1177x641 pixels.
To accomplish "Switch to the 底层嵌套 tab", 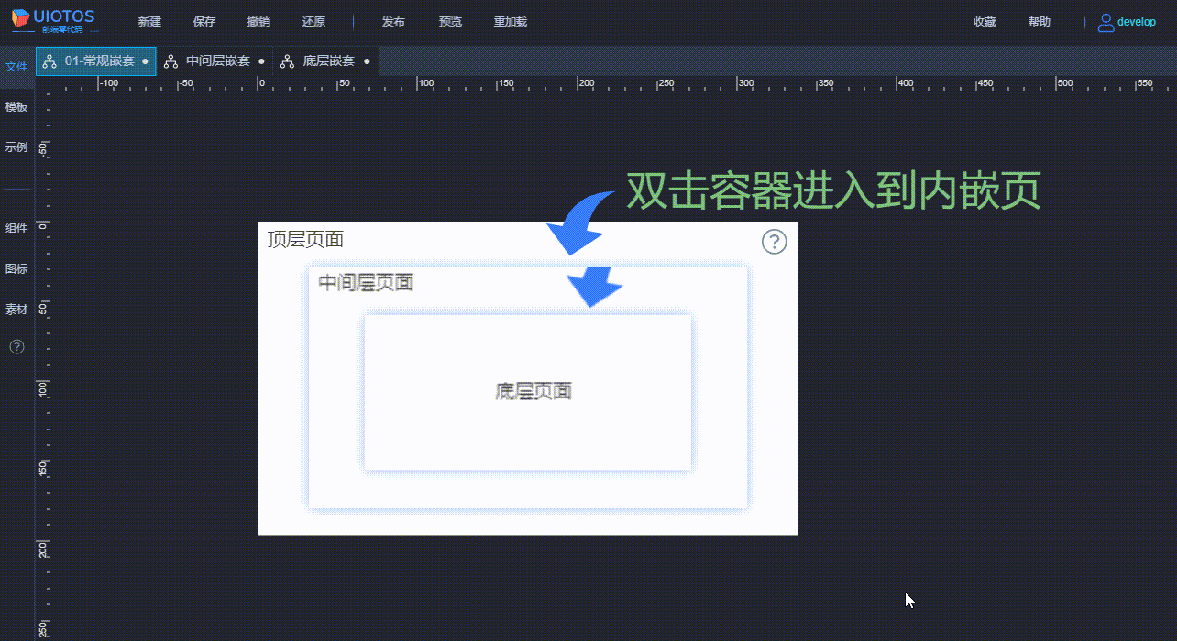I will coord(328,61).
